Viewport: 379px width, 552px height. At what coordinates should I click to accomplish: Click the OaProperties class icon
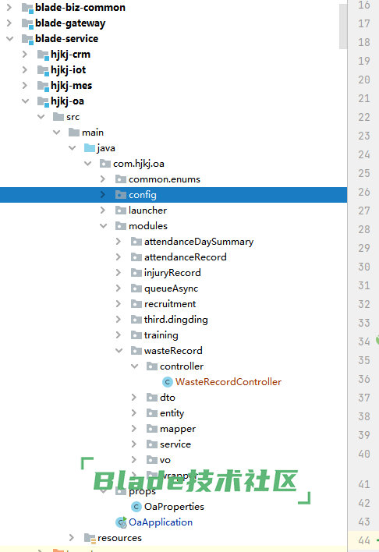pyautogui.click(x=136, y=507)
